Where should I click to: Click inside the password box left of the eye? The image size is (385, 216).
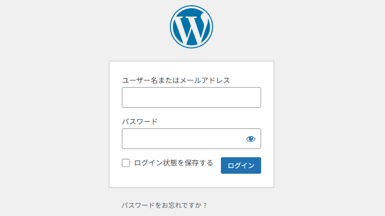coord(182,139)
